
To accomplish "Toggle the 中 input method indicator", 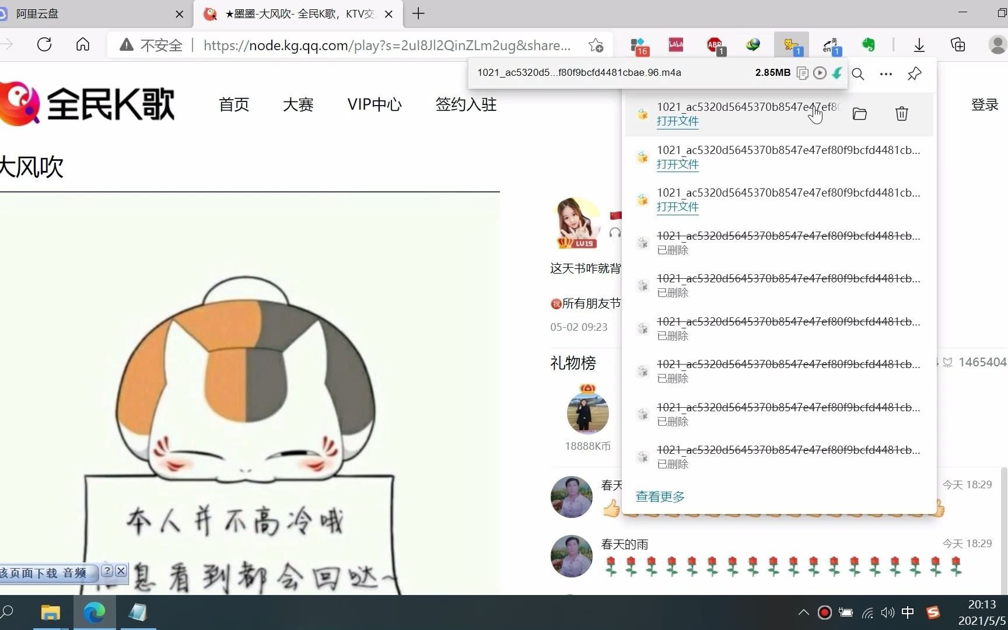I will pos(908,612).
